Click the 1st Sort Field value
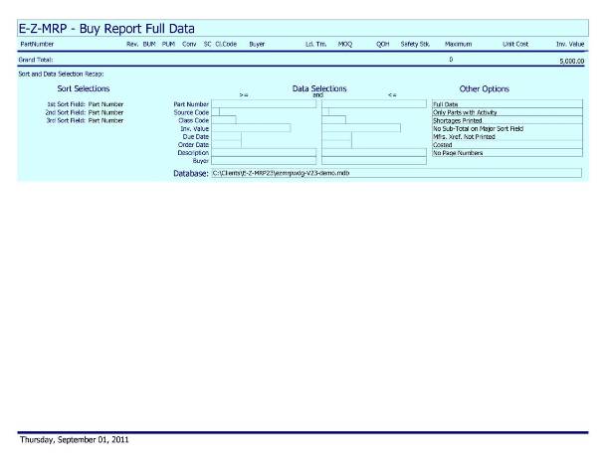Viewport: 606px width, 469px height. tap(105, 103)
